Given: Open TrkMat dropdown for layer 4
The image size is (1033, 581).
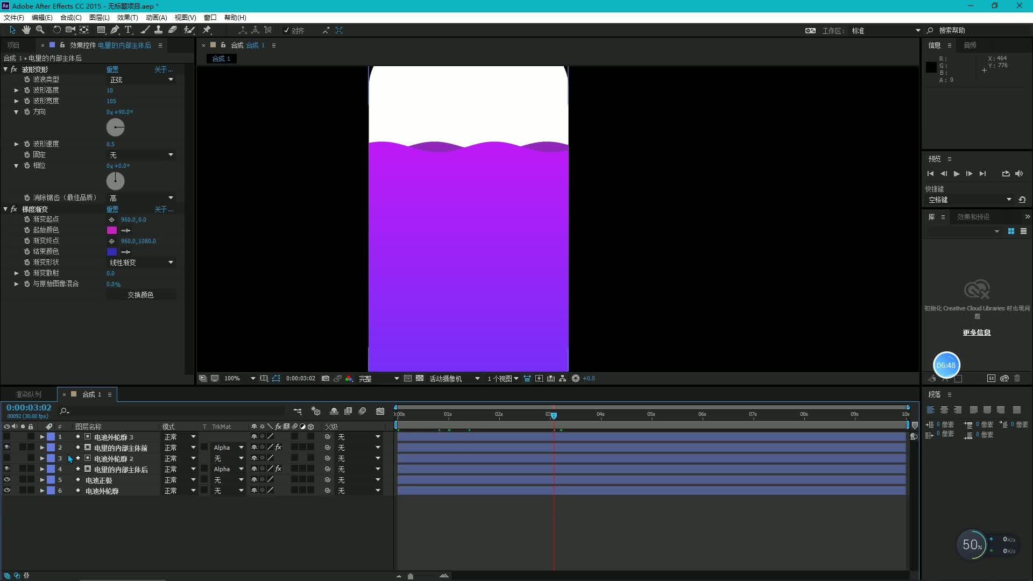Looking at the screenshot, I should 229,469.
